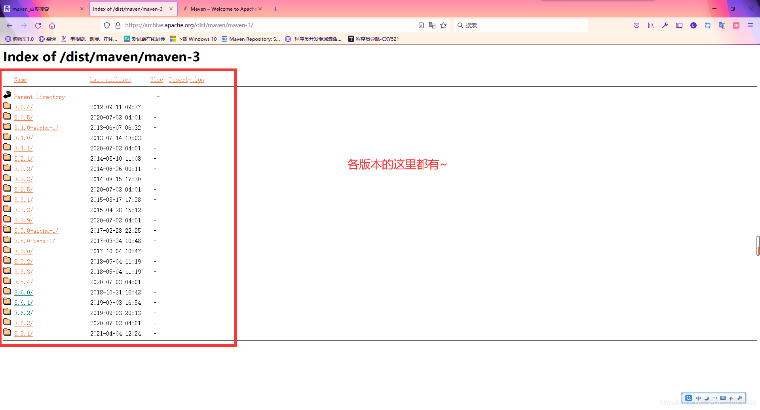The height and width of the screenshot is (410, 760).
Task: Switch to Maven – Welcome to Apache tab
Action: click(223, 9)
